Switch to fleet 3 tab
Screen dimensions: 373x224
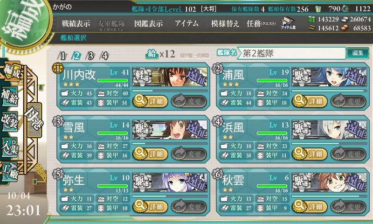pos(90,56)
